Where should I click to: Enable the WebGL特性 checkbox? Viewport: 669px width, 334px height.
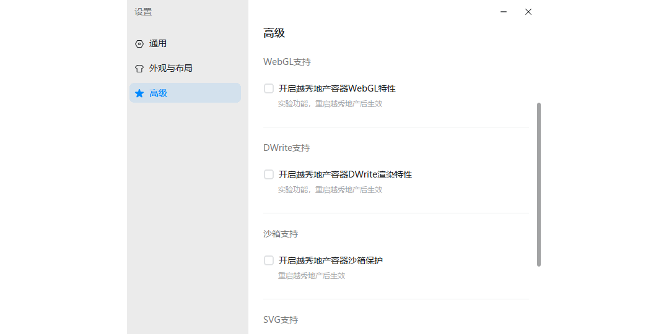point(269,88)
